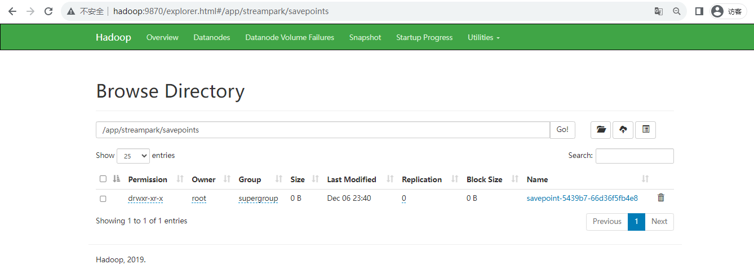Reload the page with browser refresh icon
The height and width of the screenshot is (264, 754).
point(48,11)
